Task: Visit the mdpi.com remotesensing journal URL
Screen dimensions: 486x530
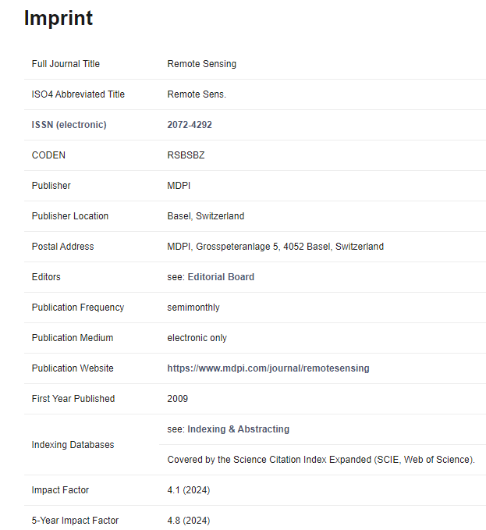Action: click(x=268, y=368)
